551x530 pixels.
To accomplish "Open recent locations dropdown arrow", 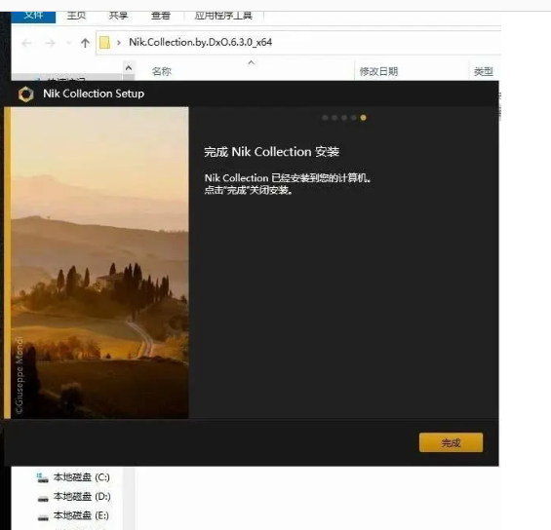I will (x=69, y=43).
